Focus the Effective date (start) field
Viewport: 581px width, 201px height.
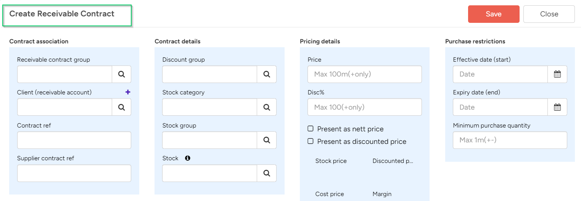coord(501,74)
